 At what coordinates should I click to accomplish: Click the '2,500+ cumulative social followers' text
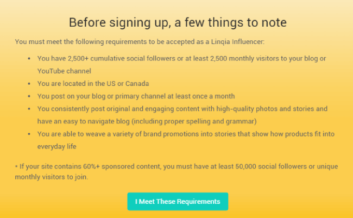(x=122, y=59)
